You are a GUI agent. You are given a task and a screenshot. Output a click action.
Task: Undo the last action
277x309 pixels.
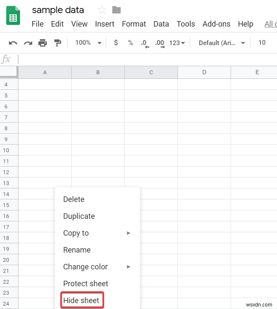[x=13, y=43]
